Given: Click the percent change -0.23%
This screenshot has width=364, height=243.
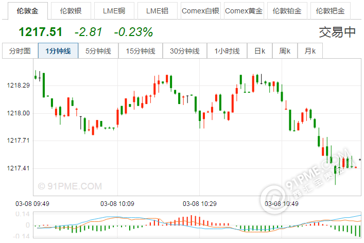Looking at the screenshot, I should pyautogui.click(x=133, y=32).
